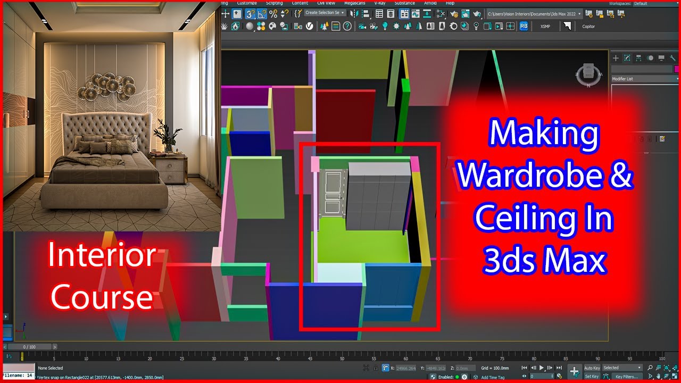Image resolution: width=681 pixels, height=383 pixels.
Task: Open the Hierarchy panel tab
Action: 638,58
